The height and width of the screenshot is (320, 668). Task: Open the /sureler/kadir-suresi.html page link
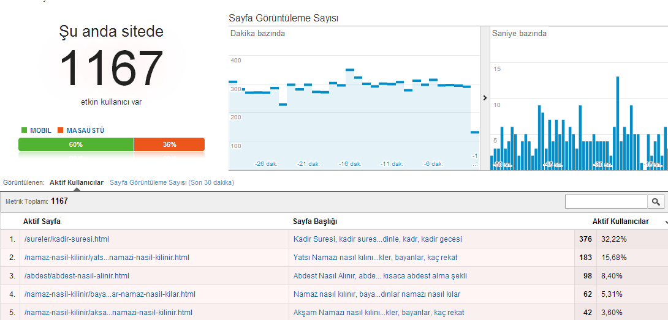(66, 239)
